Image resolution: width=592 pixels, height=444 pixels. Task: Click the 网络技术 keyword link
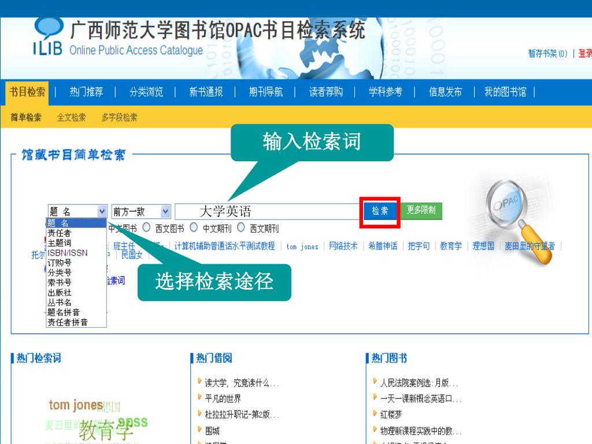tap(343, 246)
